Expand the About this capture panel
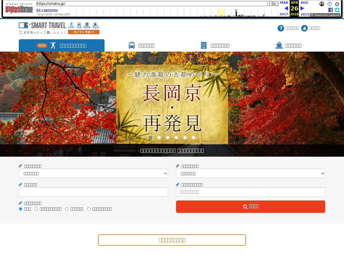The width and height of the screenshot is (344, 258). pos(325,15)
